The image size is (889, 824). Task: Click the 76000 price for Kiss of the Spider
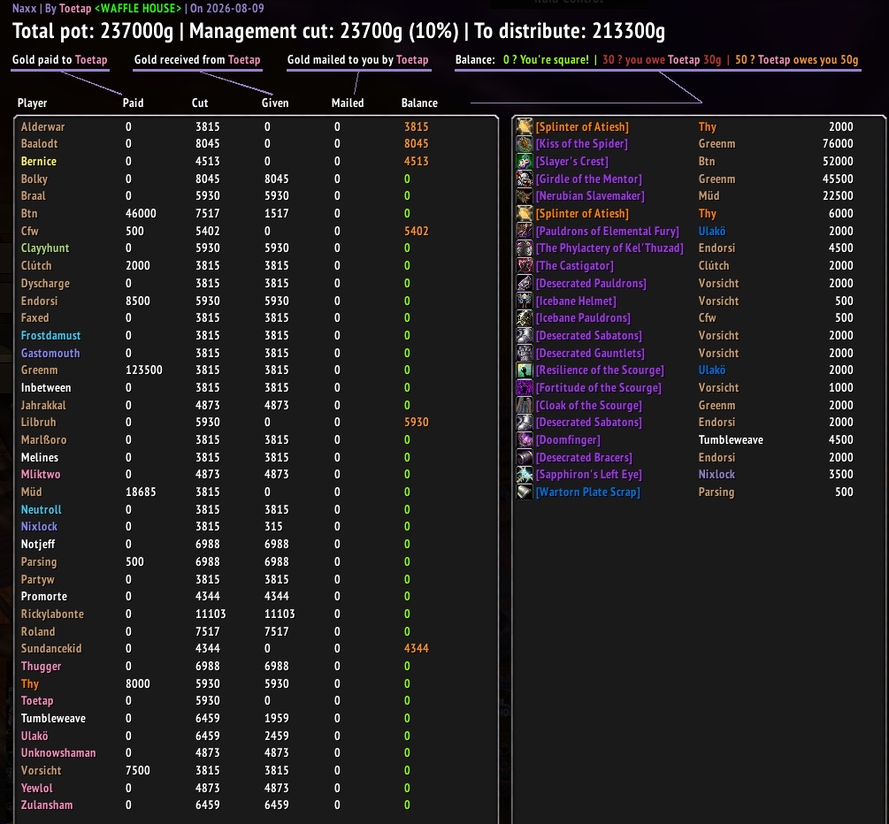pyautogui.click(x=838, y=144)
